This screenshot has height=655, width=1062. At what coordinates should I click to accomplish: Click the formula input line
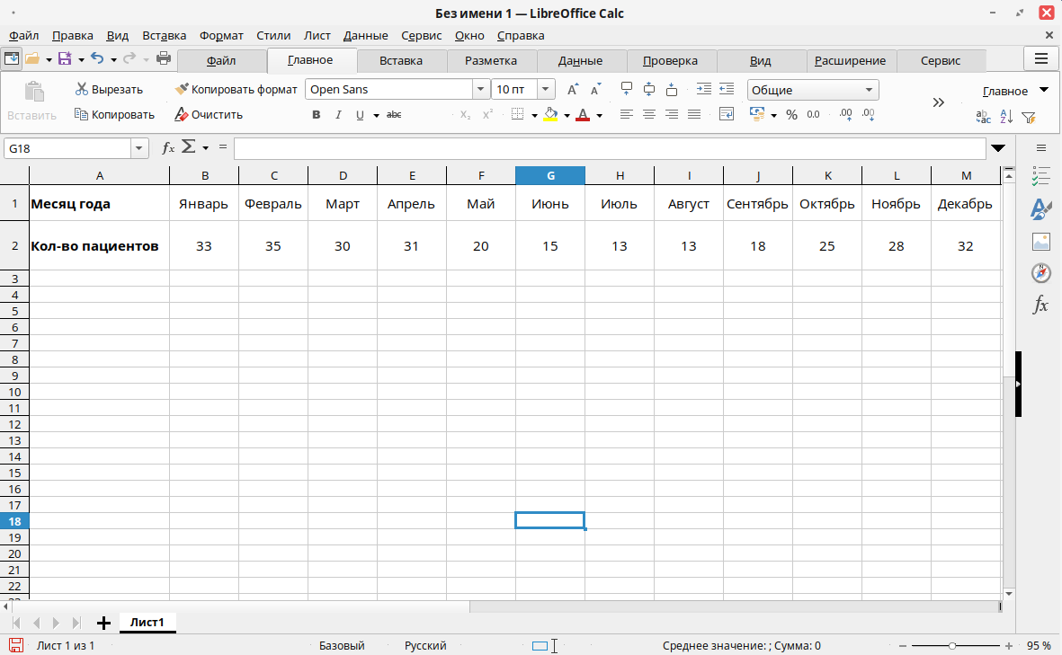point(610,149)
